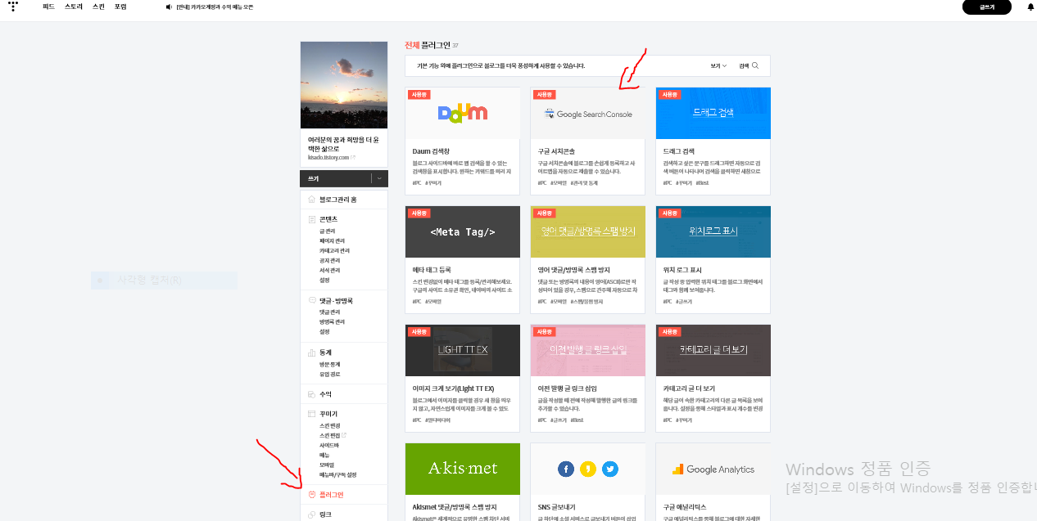The image size is (1037, 521).
Task: Open the 스토리 menu item
Action: (x=74, y=7)
